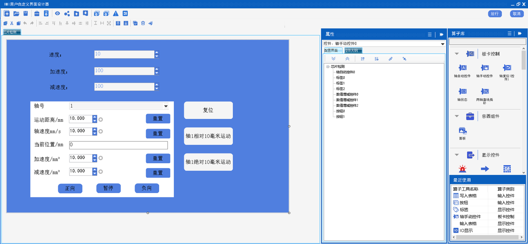Click the 复位 button on canvas
Screen dimensions: 528x244
pyautogui.click(x=208, y=110)
